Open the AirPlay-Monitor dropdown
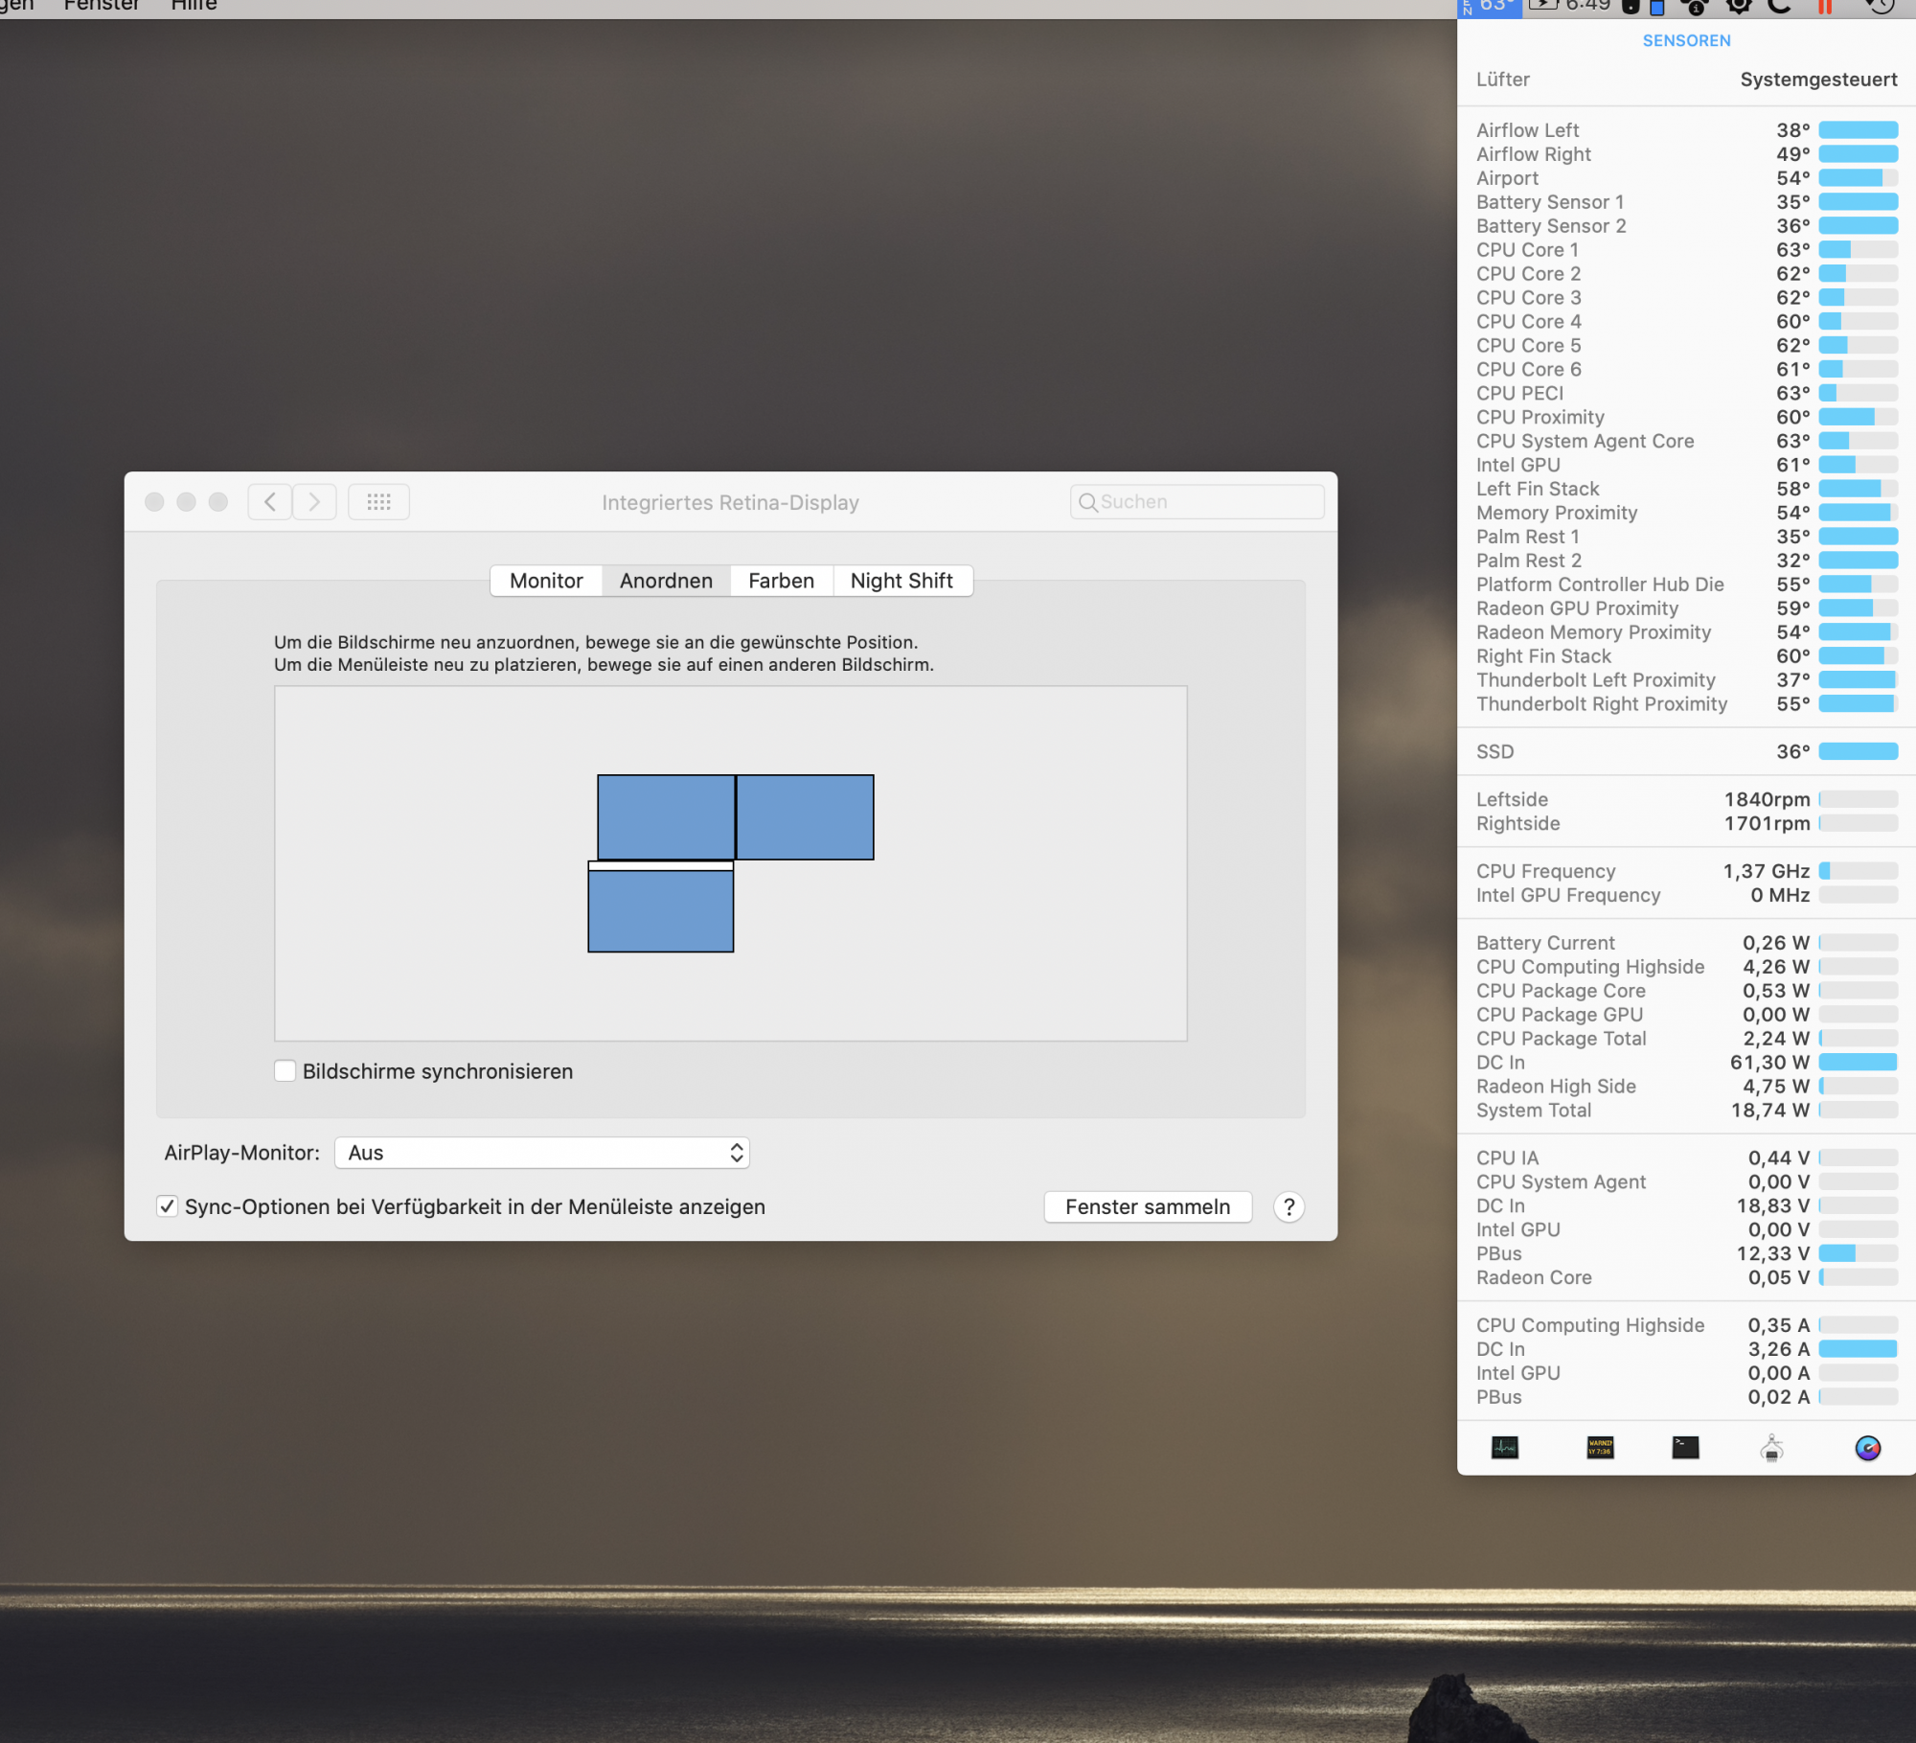1916x1743 pixels. (541, 1152)
